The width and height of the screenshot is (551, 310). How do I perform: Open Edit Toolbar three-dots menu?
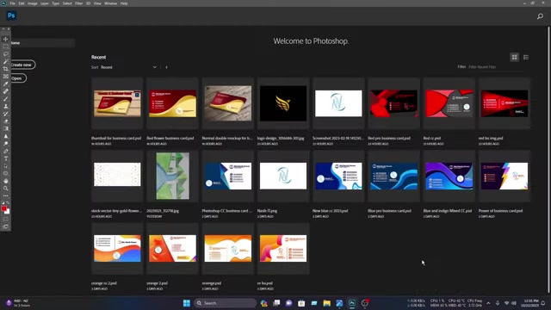click(6, 195)
